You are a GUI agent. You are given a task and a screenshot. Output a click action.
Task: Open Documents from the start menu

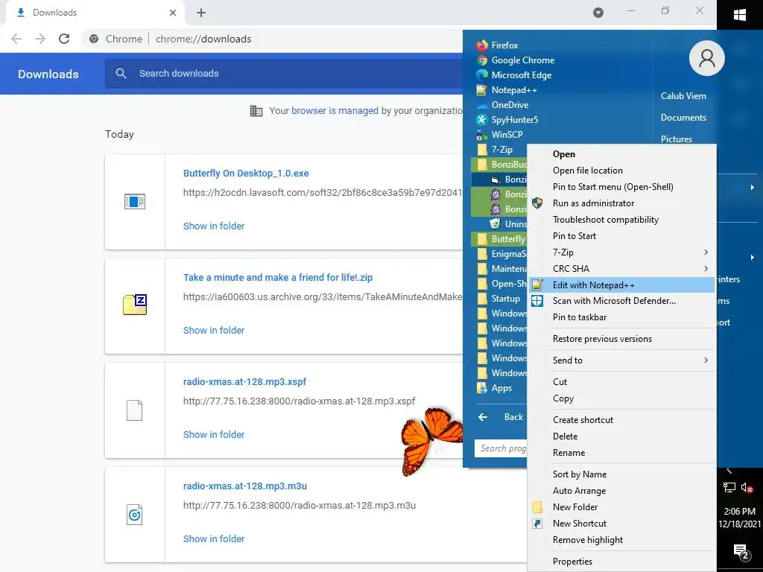pos(683,117)
